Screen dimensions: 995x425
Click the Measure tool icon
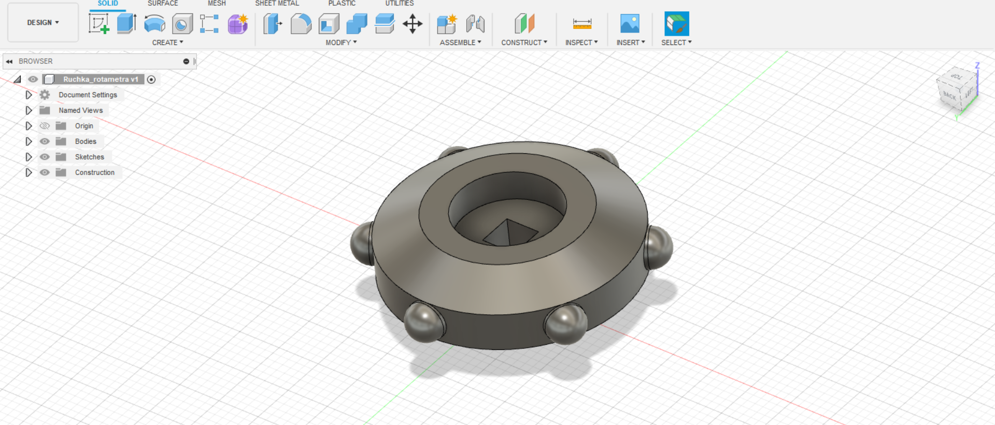pyautogui.click(x=581, y=24)
